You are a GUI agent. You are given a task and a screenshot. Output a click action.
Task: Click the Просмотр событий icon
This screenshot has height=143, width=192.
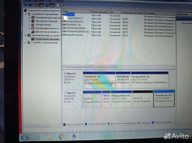coord(33,21)
